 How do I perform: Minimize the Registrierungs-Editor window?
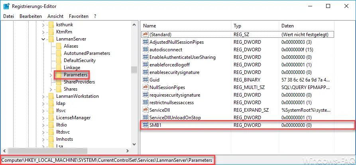310,6
